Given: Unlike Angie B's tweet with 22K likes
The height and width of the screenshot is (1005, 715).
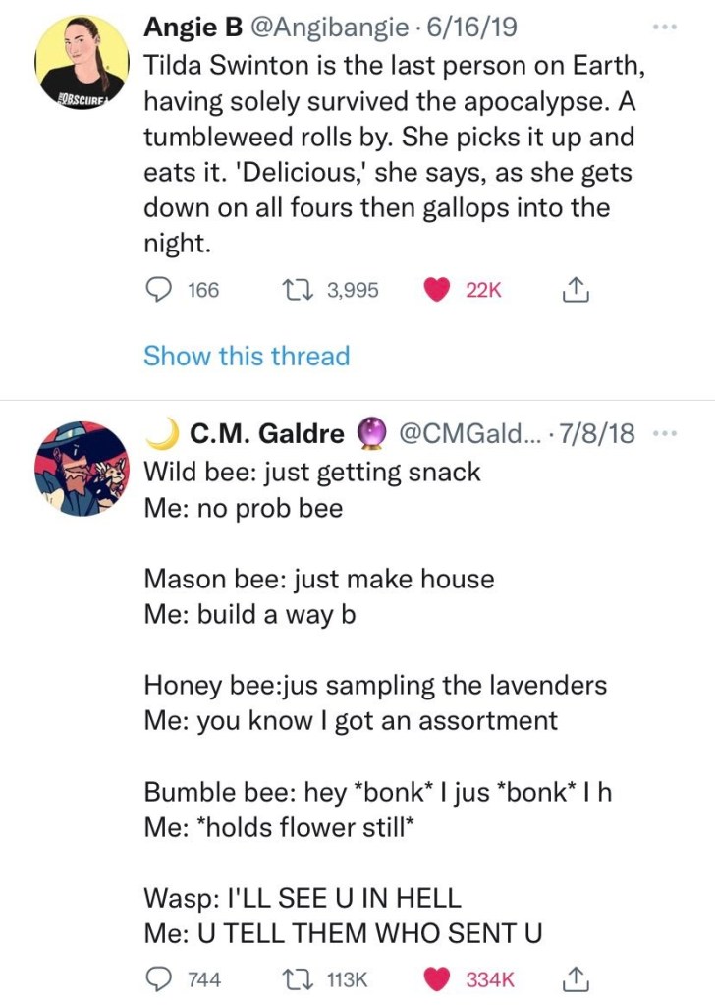Looking at the screenshot, I should pos(437,289).
